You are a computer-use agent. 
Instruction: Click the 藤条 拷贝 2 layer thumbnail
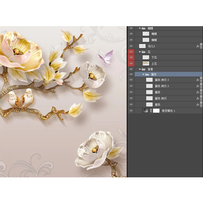(x=149, y=86)
